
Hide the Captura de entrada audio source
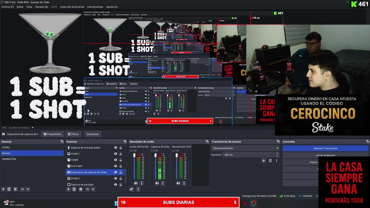coord(116,148)
